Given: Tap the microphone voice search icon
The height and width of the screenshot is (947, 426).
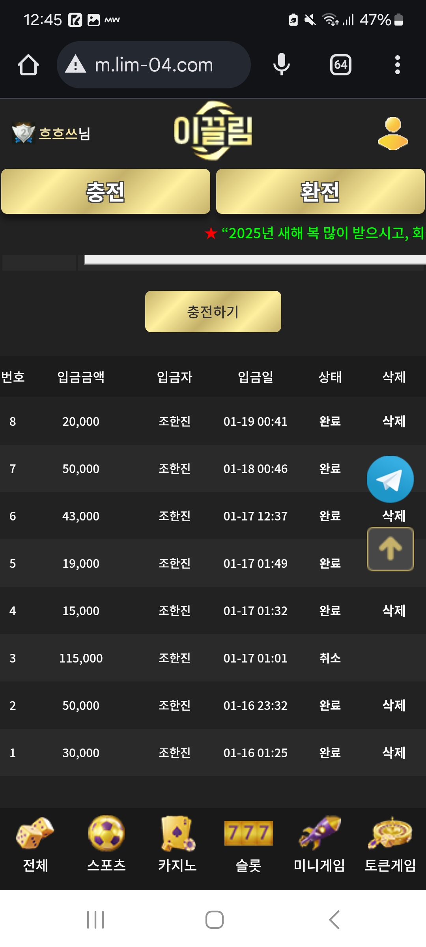Looking at the screenshot, I should 281,65.
